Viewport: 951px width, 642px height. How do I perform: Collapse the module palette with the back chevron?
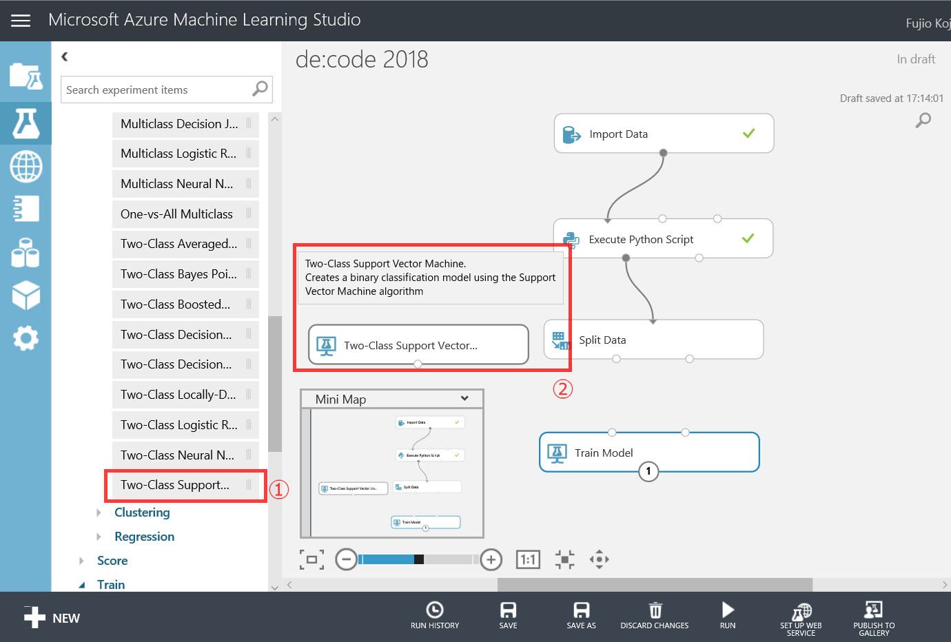(65, 56)
